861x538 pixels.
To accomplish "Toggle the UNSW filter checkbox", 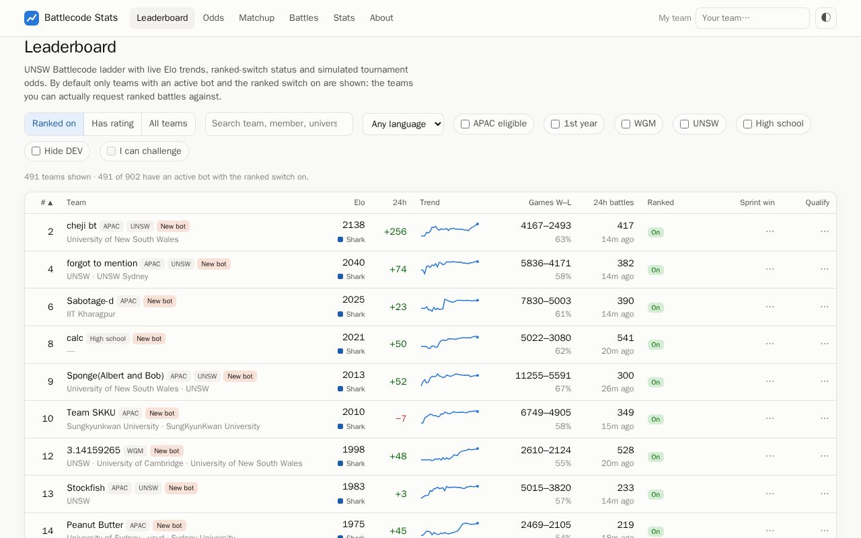I will [x=684, y=124].
